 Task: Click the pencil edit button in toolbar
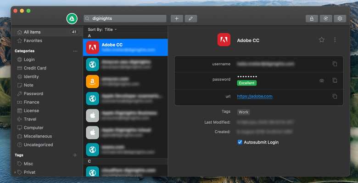pos(191,18)
